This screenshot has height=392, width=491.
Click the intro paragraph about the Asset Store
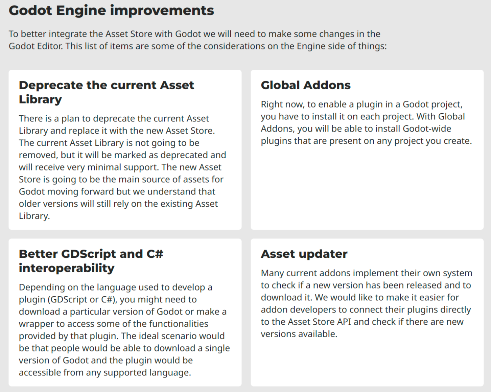pyautogui.click(x=197, y=40)
